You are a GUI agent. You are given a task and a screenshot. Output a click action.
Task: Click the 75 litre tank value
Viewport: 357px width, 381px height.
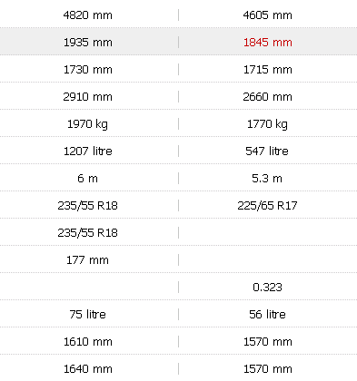[x=87, y=315]
